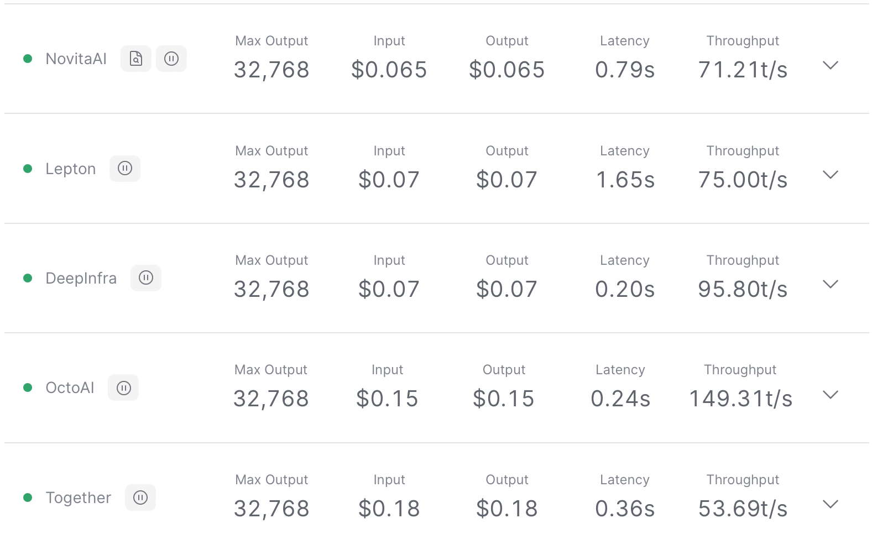Click the pause icon next to Together
The image size is (877, 555).
[140, 498]
